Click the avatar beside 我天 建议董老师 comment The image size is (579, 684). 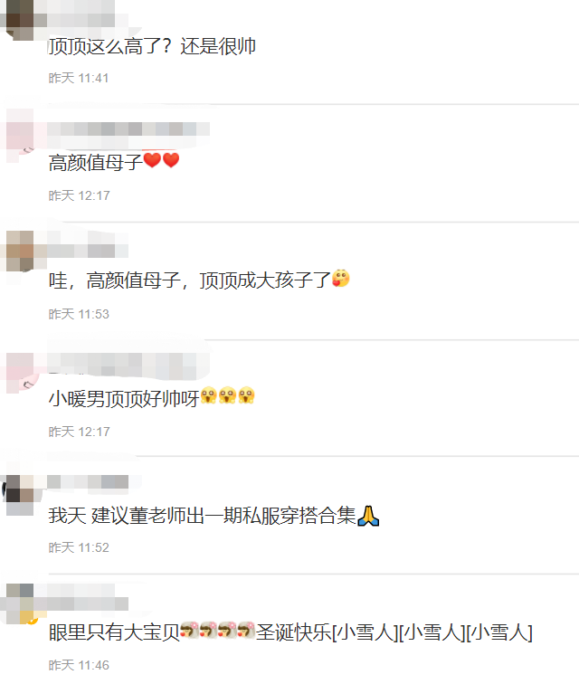coord(19,495)
